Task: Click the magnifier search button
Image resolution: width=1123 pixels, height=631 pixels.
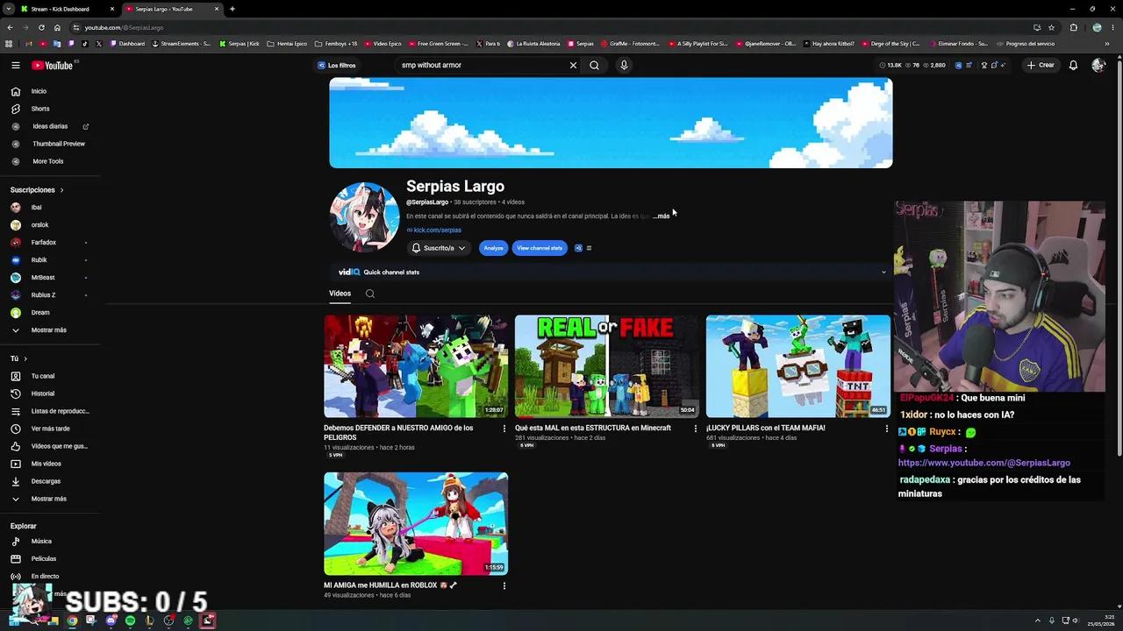Action: point(594,65)
